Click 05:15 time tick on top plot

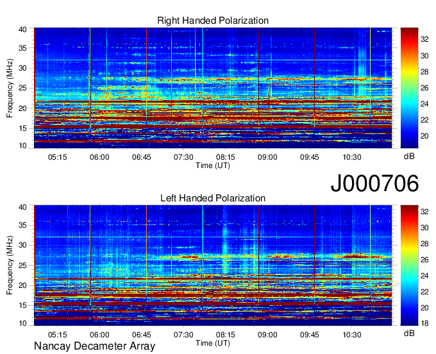click(58, 157)
